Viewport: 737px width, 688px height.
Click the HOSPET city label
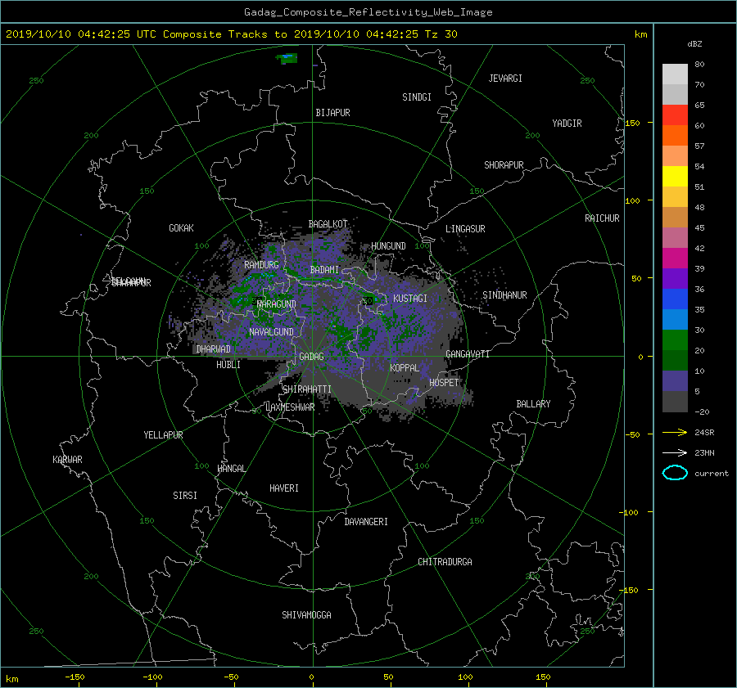(444, 383)
